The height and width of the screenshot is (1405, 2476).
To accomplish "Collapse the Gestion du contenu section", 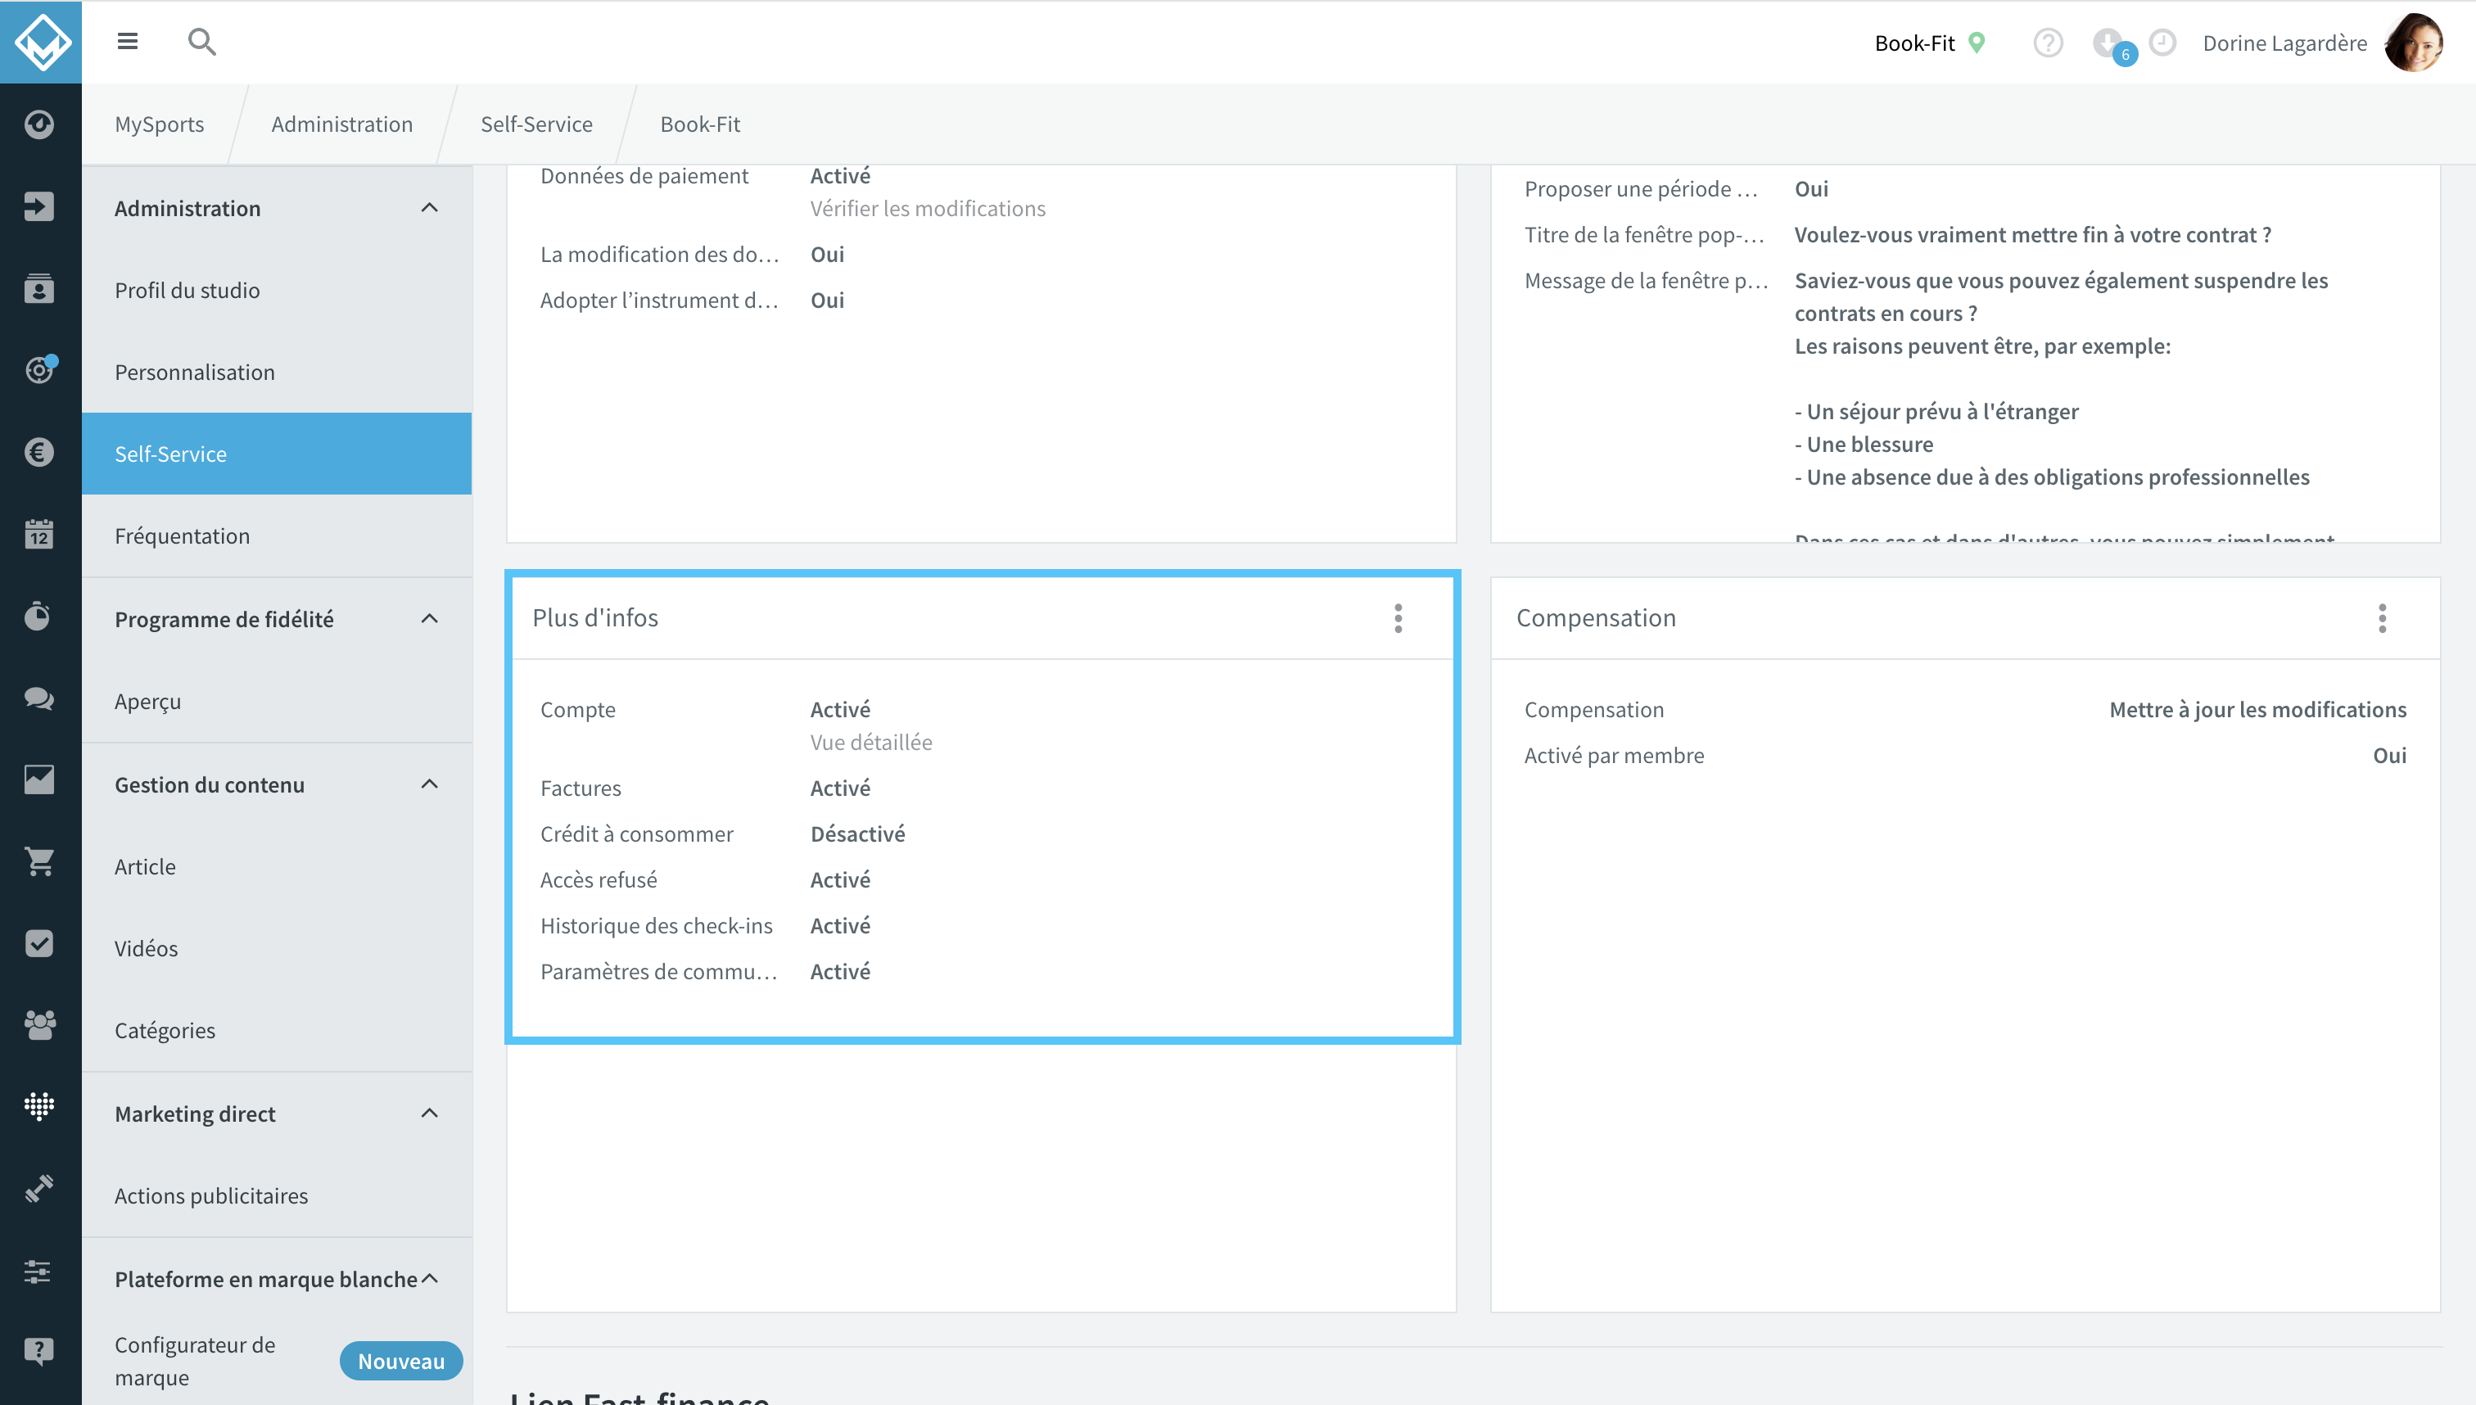I will point(429,784).
